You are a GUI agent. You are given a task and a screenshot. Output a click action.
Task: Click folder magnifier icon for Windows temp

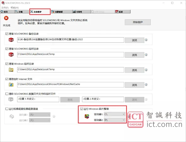click(11, 70)
